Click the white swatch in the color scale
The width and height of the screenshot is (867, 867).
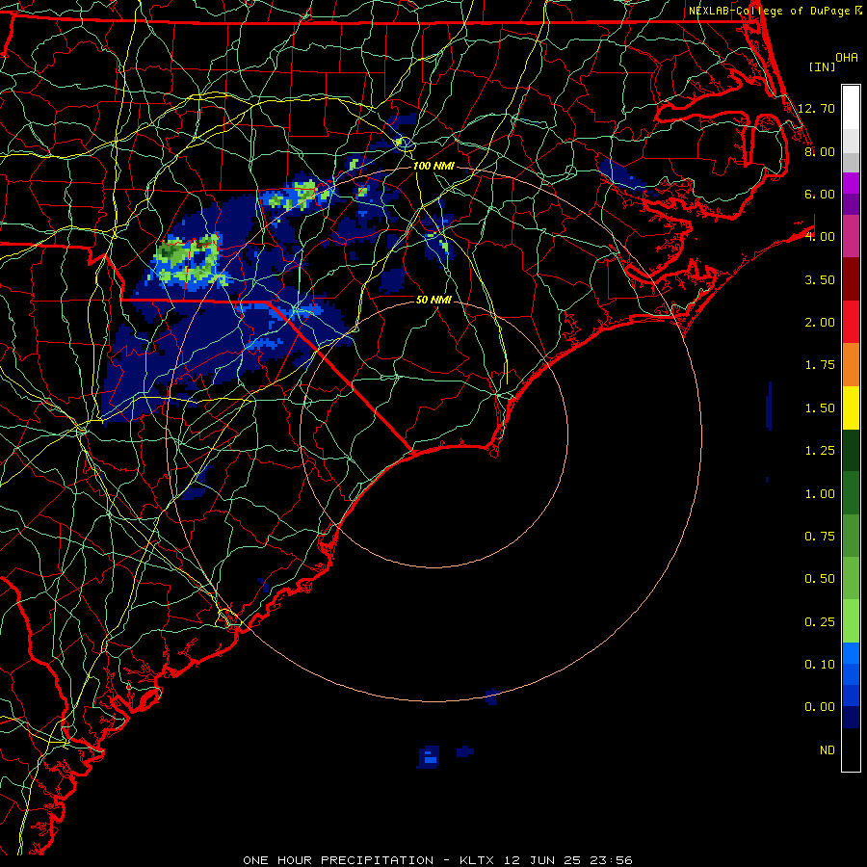(x=851, y=108)
